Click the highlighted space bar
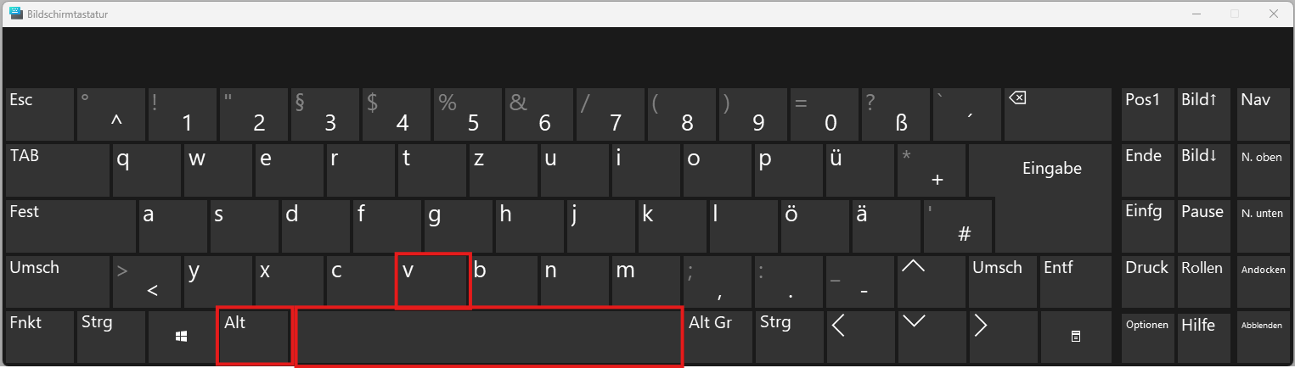The width and height of the screenshot is (1295, 368). 489,337
